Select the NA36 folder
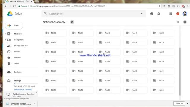Screen dimensions: 190x107 tap(162, 62)
